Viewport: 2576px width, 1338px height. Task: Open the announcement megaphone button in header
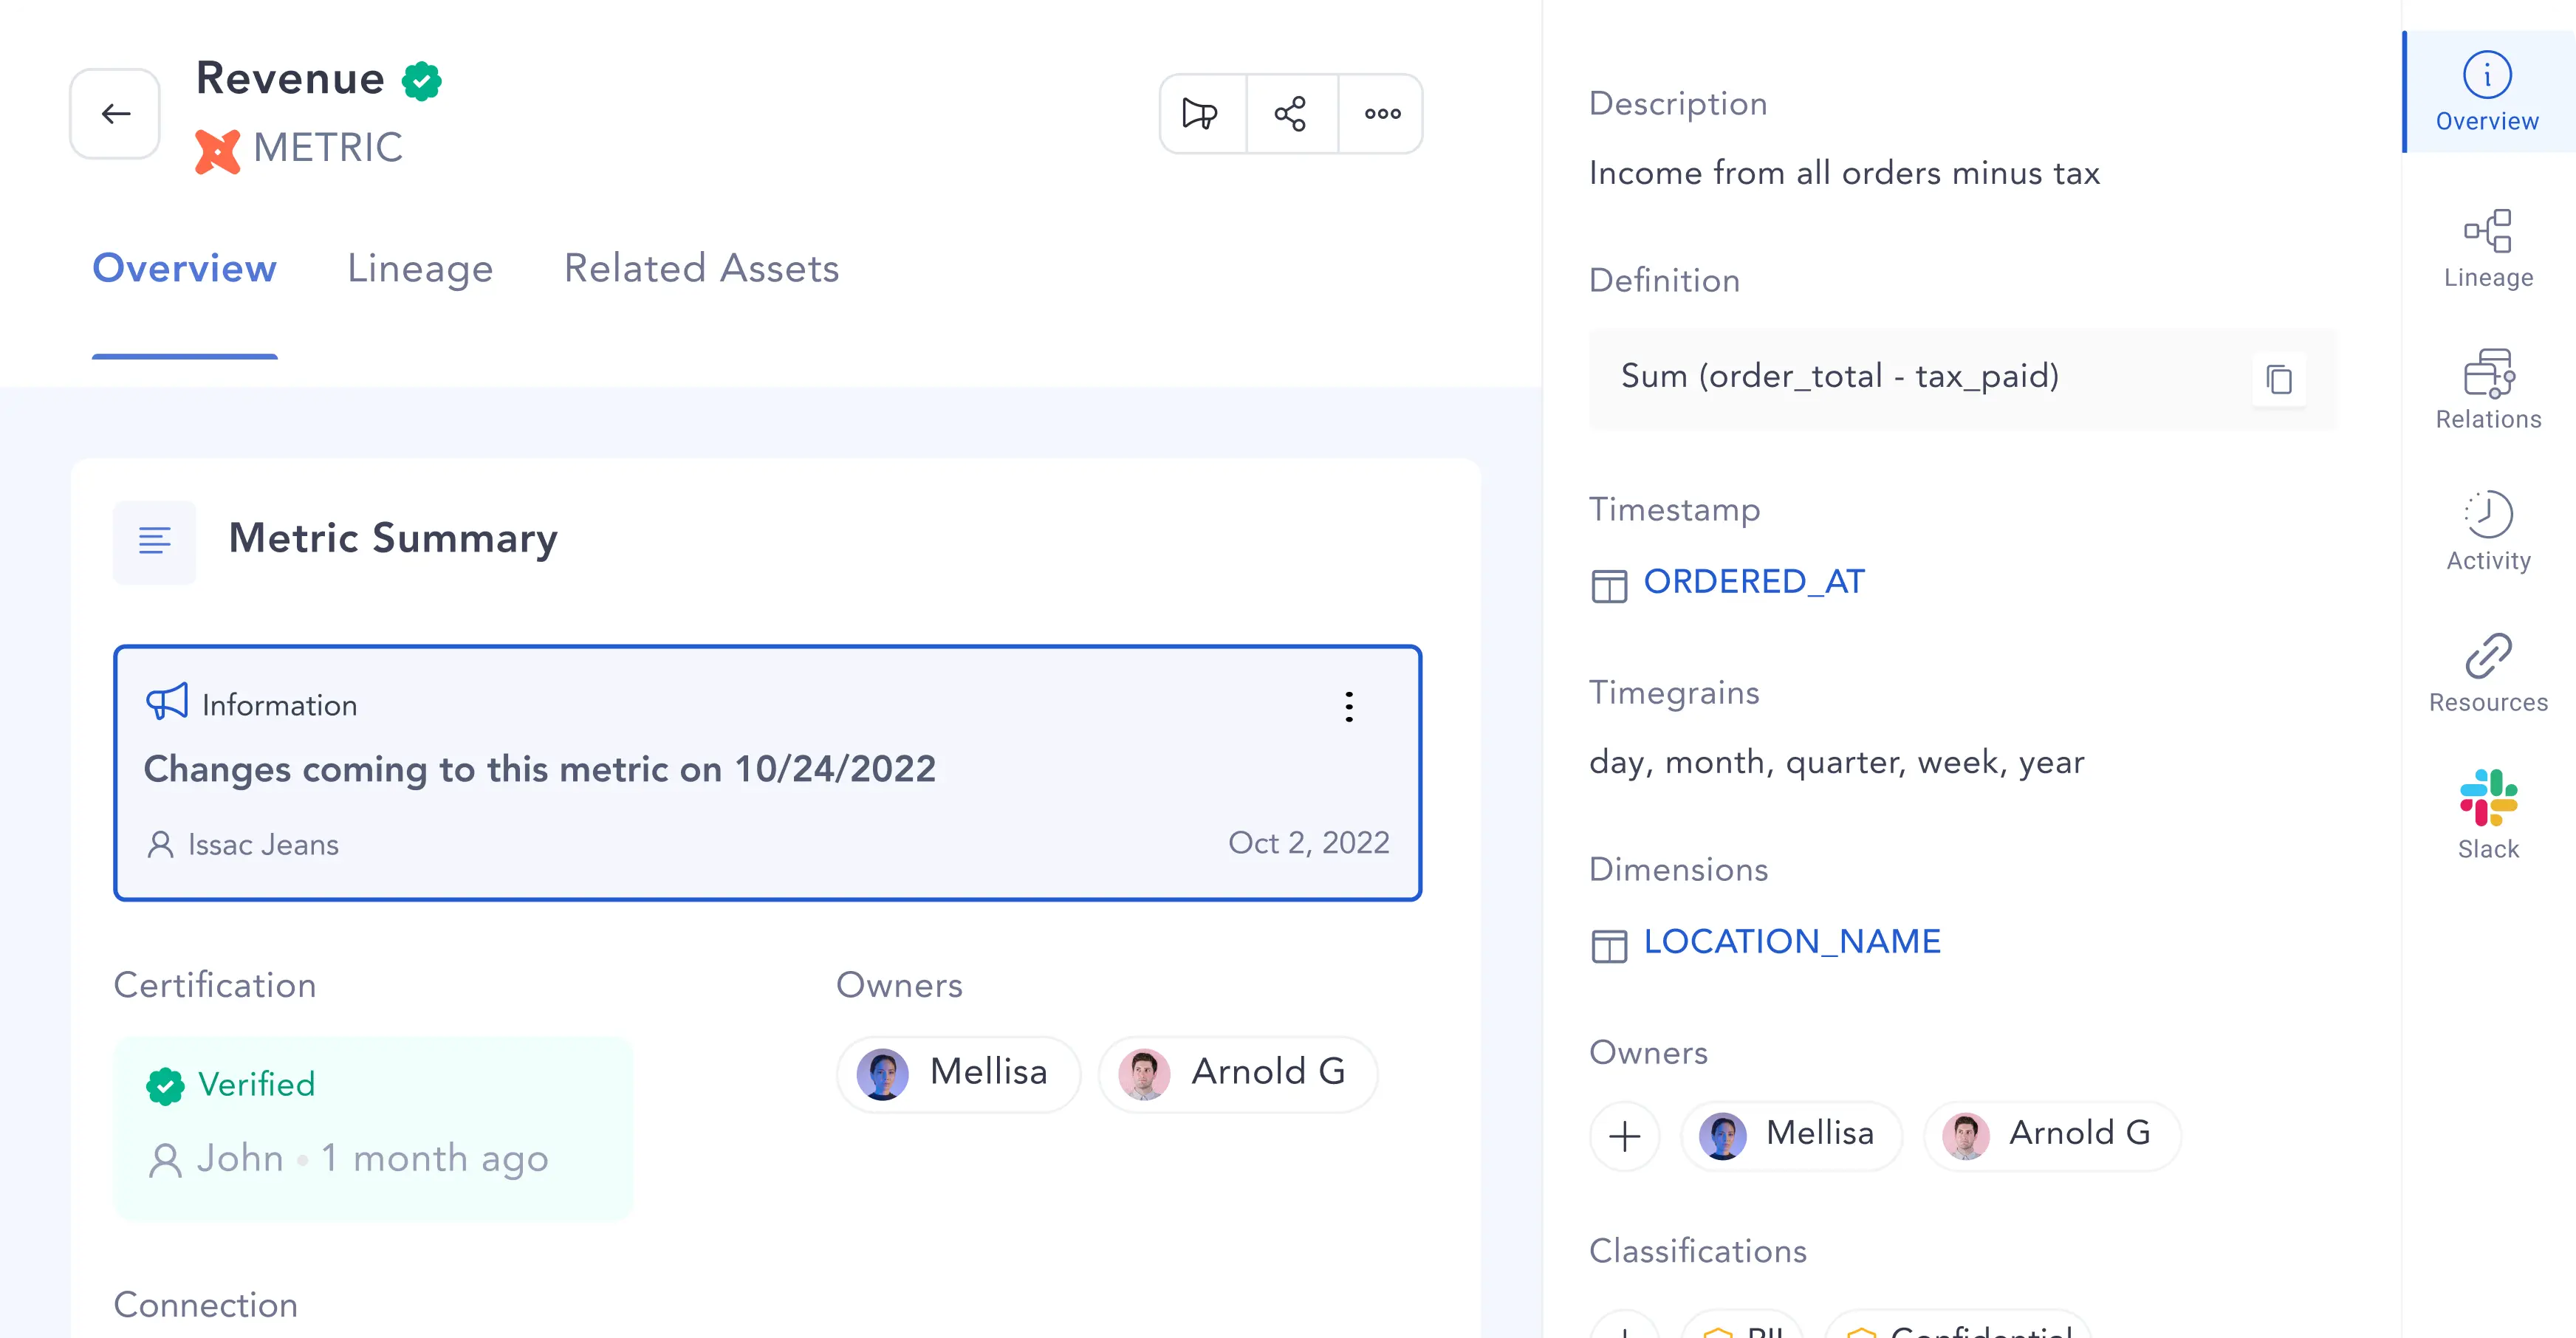coord(1201,114)
